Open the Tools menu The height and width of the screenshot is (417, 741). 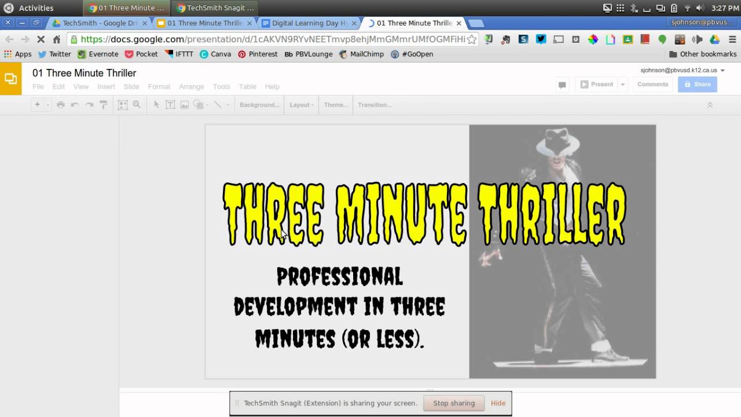coord(222,86)
